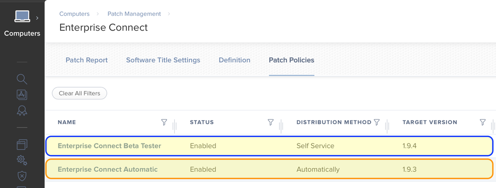
Task: Switch to the Definition tab
Action: [234, 60]
